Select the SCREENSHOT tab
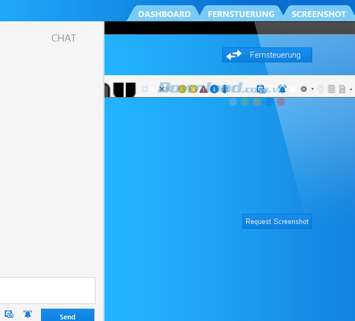This screenshot has width=355, height=321. point(318,14)
